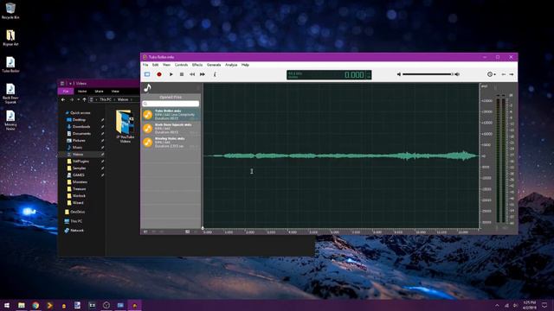The image size is (554, 311).
Task: Adjust the playback volume slider
Action: click(x=428, y=74)
